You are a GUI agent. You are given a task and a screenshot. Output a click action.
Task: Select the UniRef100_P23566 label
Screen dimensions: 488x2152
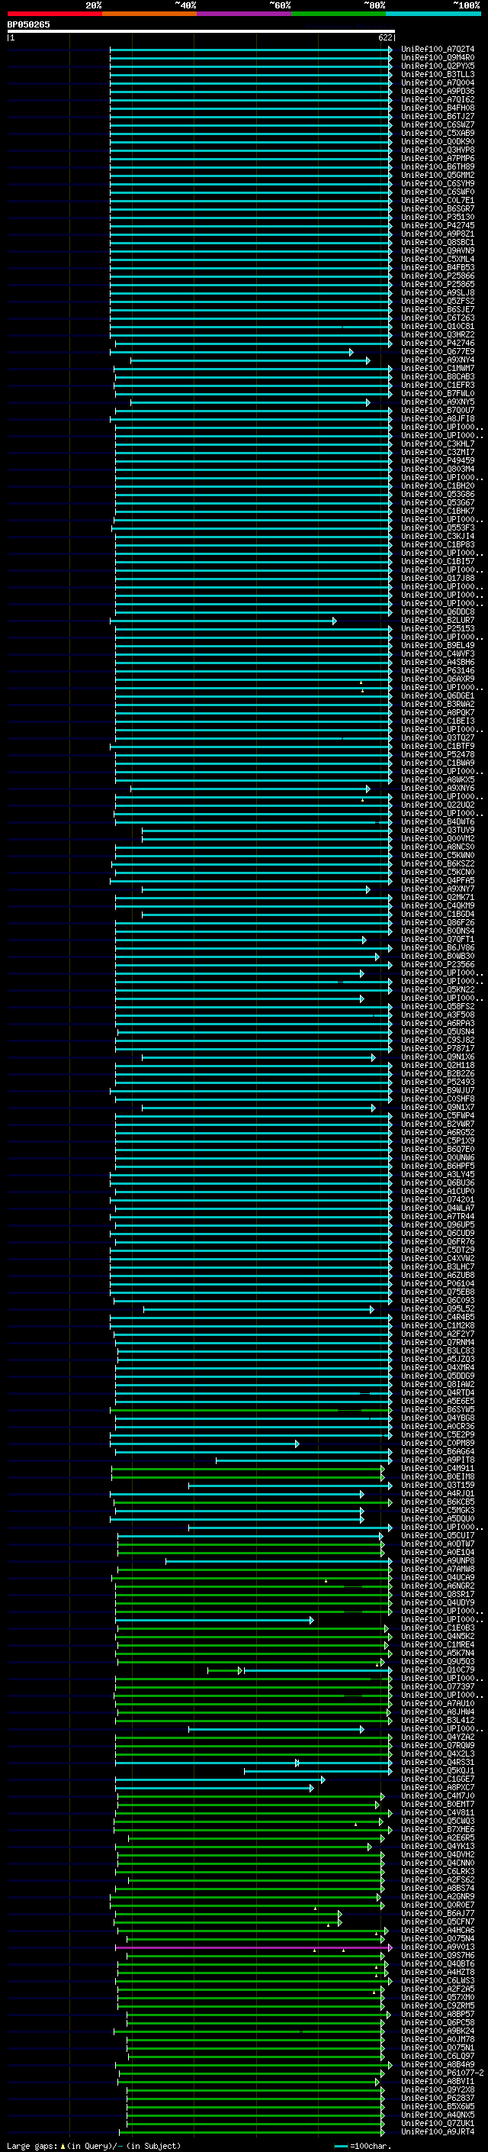tap(438, 965)
